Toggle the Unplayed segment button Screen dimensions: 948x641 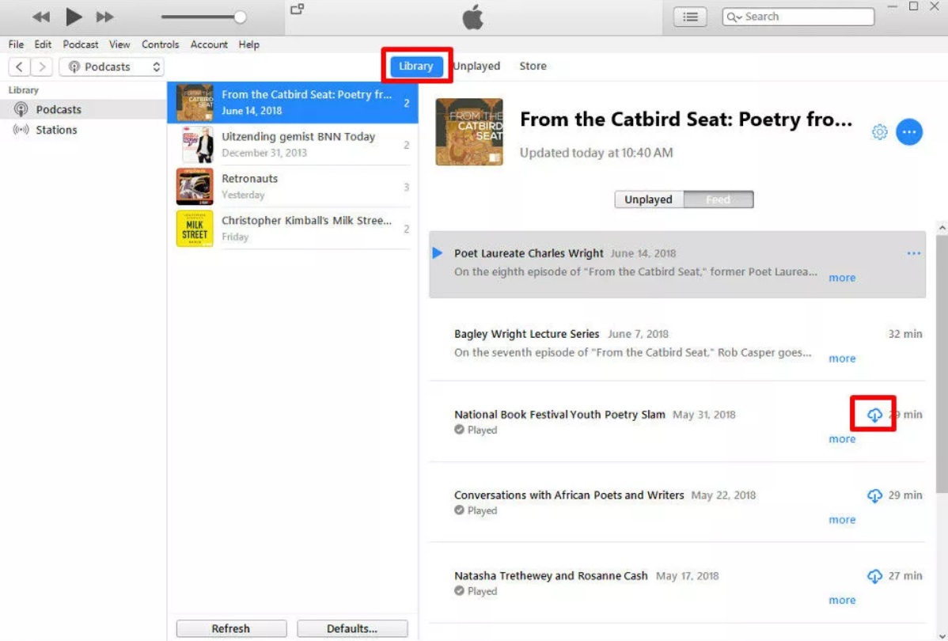[649, 199]
